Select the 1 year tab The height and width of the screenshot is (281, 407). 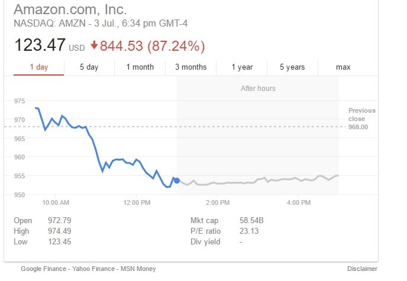click(242, 67)
